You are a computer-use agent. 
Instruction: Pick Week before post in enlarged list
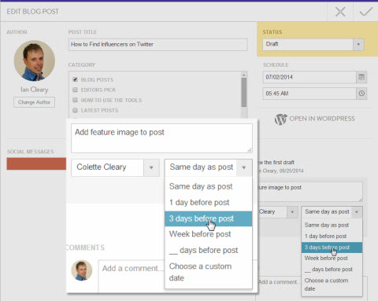click(209, 234)
